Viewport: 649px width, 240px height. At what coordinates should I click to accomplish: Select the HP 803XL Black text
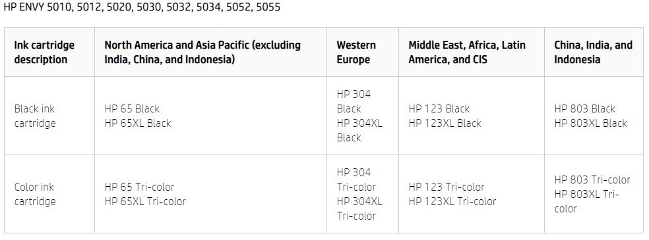tap(591, 123)
